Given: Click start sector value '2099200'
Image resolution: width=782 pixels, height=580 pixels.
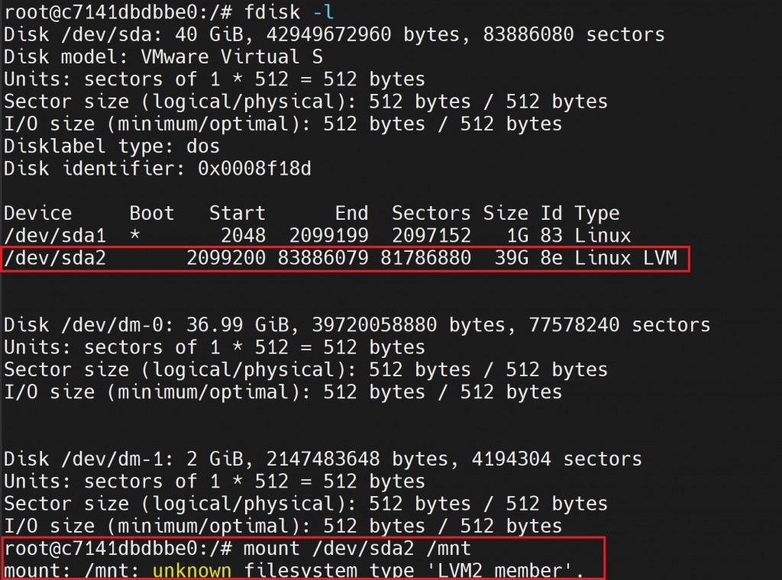Looking at the screenshot, I should pos(226,258).
